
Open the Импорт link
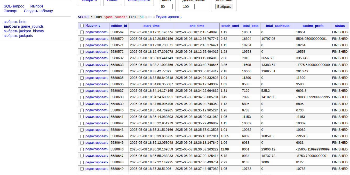point(37,6)
